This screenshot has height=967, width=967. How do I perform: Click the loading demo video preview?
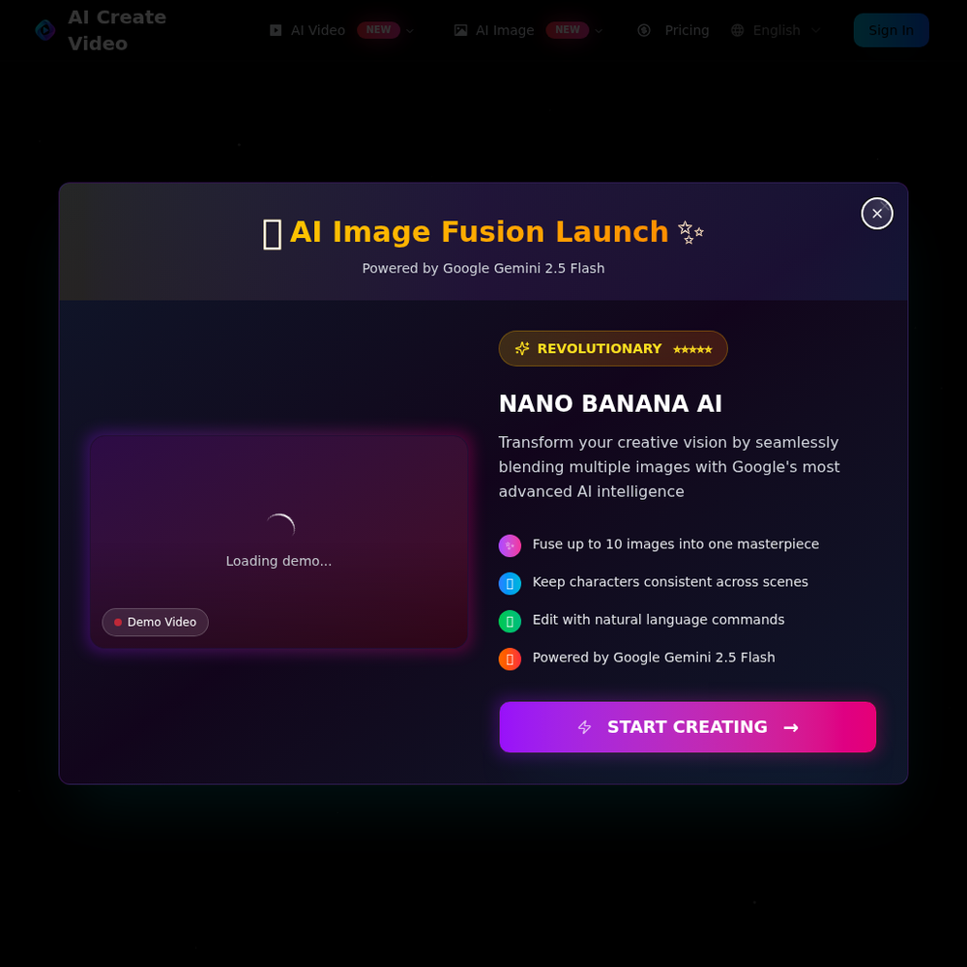(278, 542)
